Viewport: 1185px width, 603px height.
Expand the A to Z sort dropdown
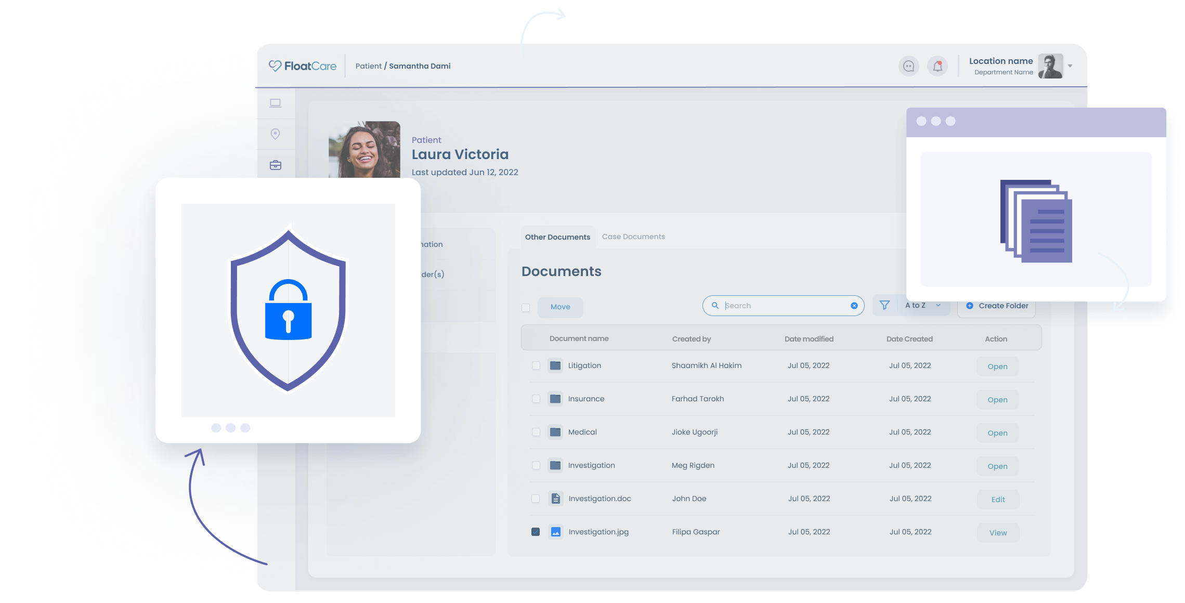click(923, 305)
